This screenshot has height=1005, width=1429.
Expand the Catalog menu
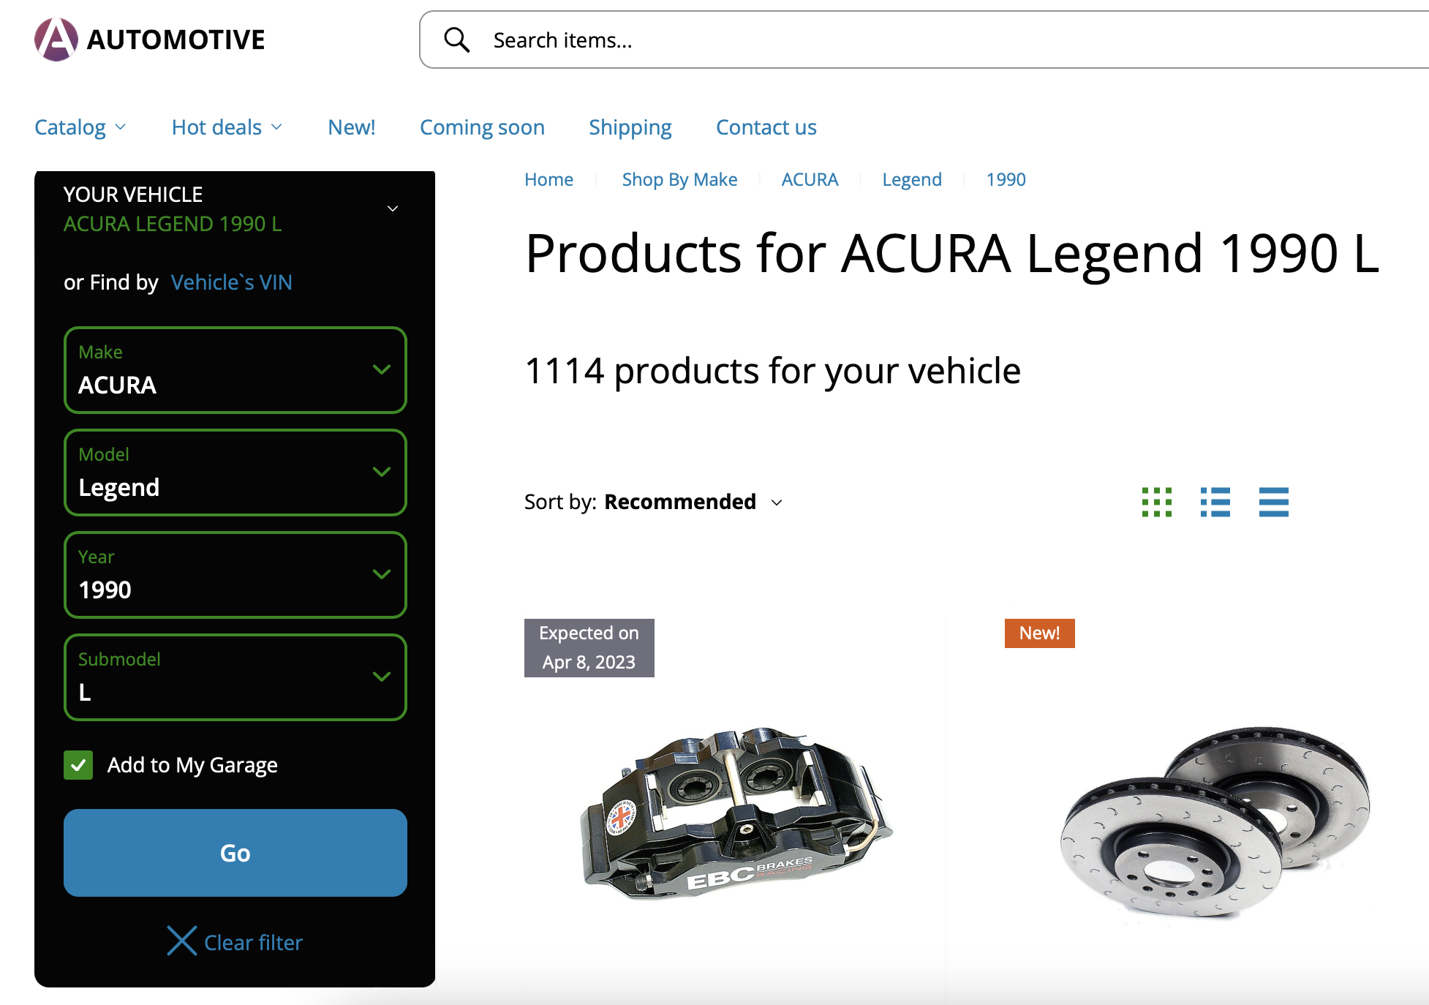80,127
